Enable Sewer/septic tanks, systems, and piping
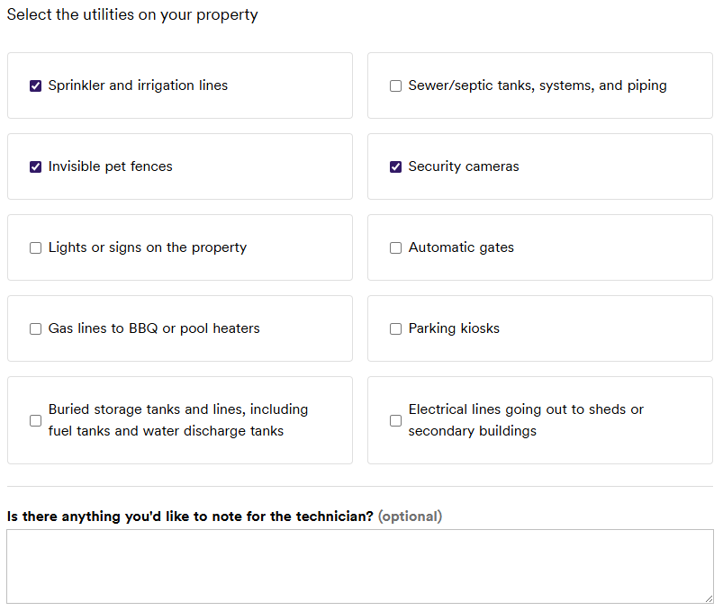Viewport: 723px width, 611px height. [x=395, y=85]
